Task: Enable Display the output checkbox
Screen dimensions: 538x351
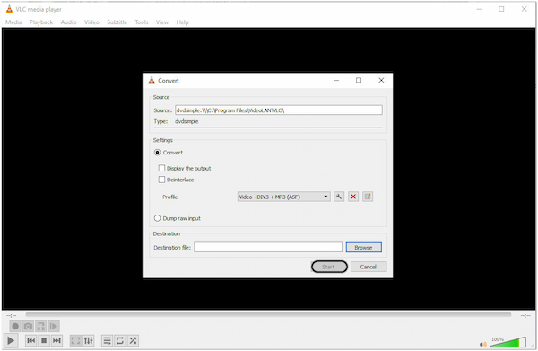Action: 161,168
